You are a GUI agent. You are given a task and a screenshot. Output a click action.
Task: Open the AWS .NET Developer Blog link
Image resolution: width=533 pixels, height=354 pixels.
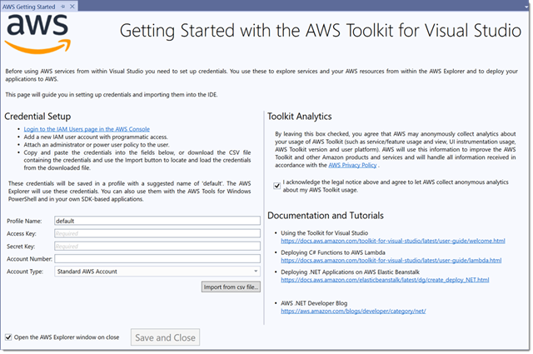[x=353, y=312]
